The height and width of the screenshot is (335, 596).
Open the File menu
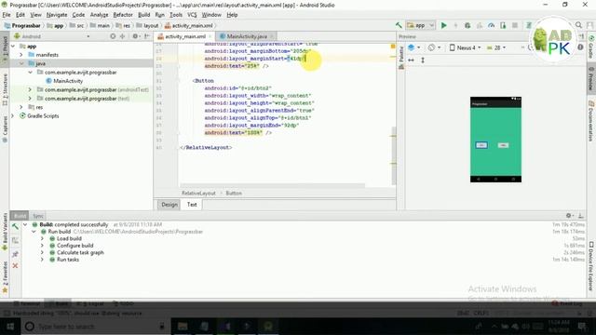(x=7, y=15)
